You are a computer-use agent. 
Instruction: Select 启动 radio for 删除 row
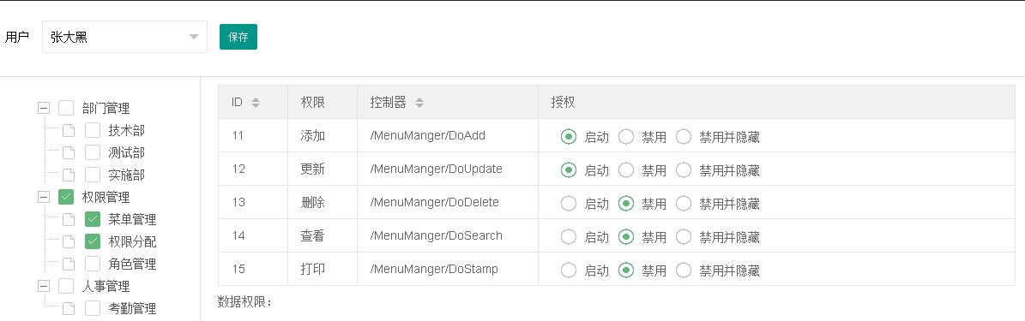[569, 203]
